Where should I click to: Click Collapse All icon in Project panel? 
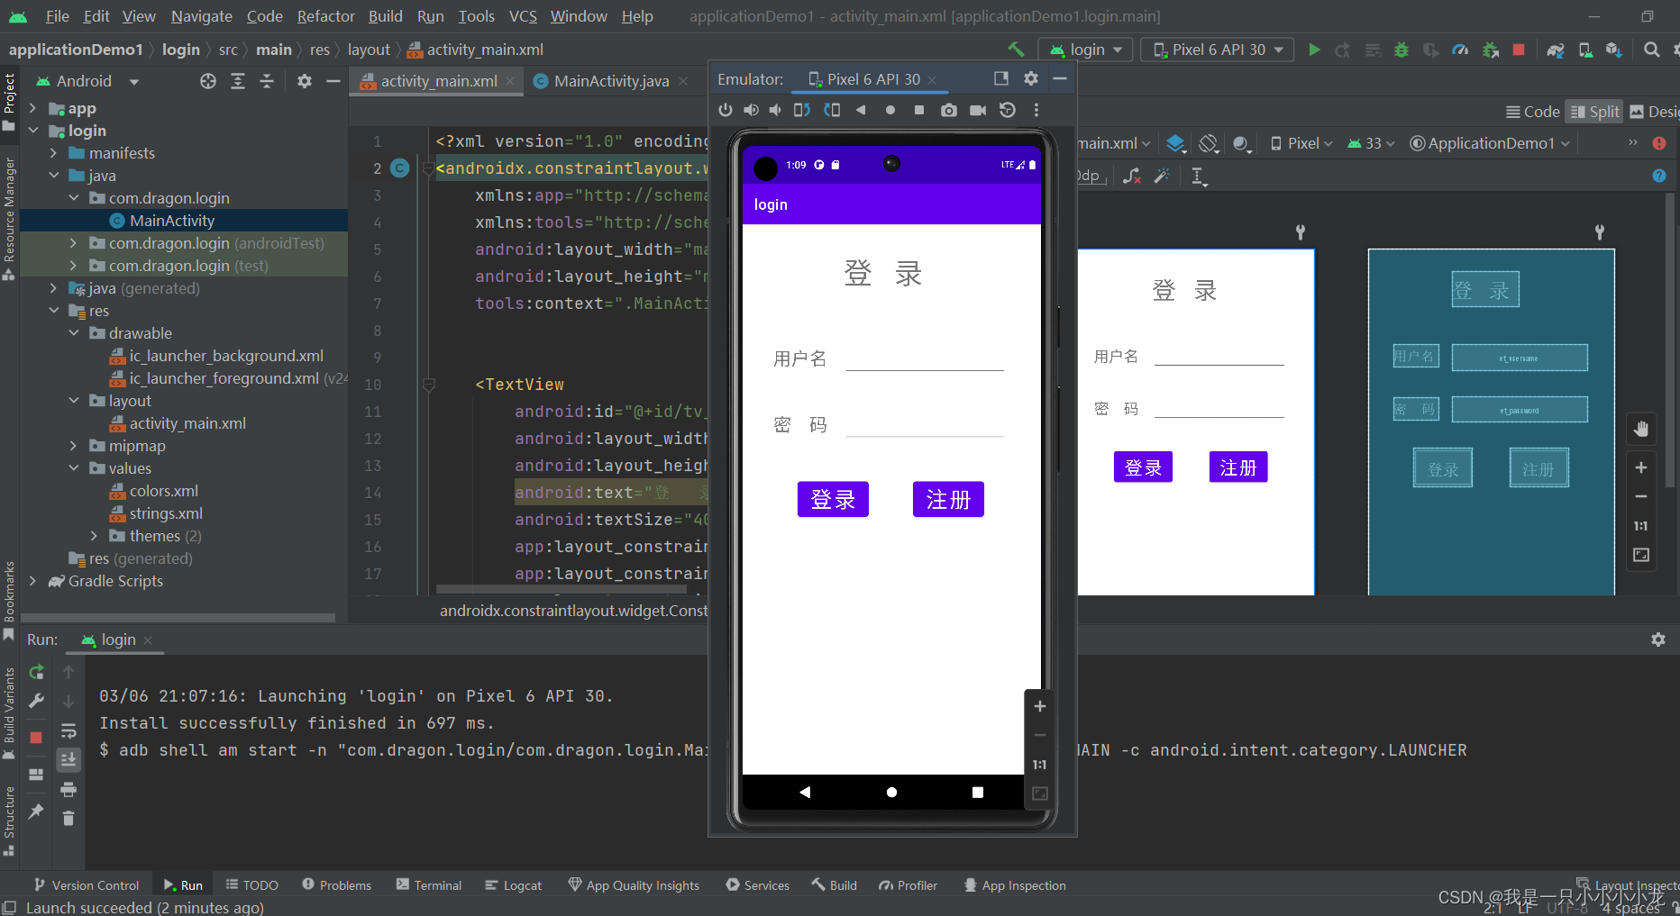click(x=267, y=81)
